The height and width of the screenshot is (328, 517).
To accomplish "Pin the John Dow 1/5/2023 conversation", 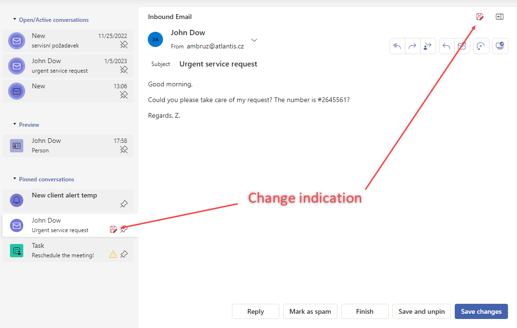I will [x=124, y=69].
